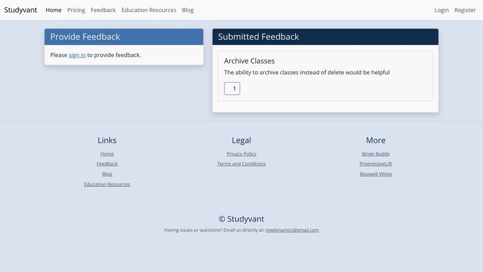The height and width of the screenshot is (272, 483).
Task: Follow the 'sign in' link to provide feedback
Action: pyautogui.click(x=77, y=55)
